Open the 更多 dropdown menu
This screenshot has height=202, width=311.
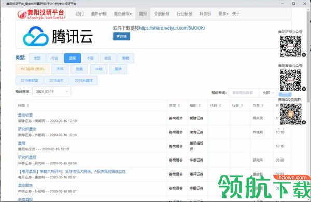[223, 13]
